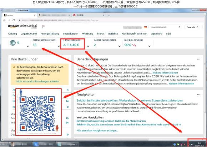This screenshot has width=207, height=147.
Task: Open the Appstore menu
Action: (157, 34)
